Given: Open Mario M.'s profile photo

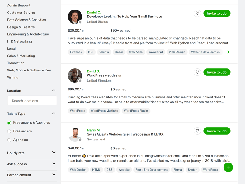Looking at the screenshot, I should (75, 134).
